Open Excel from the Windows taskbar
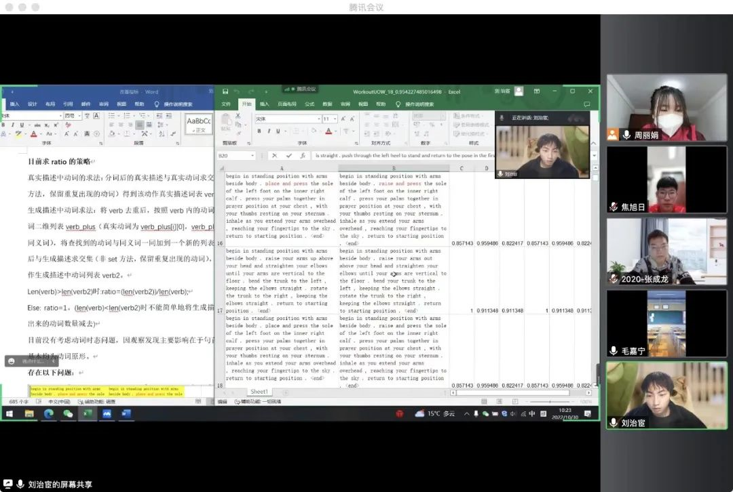733x492 pixels. (x=88, y=413)
